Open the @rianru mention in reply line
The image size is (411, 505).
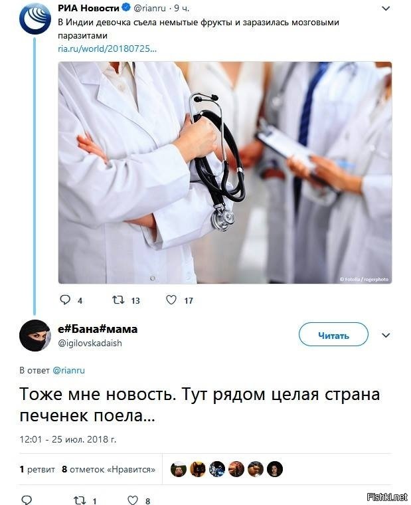click(x=68, y=370)
